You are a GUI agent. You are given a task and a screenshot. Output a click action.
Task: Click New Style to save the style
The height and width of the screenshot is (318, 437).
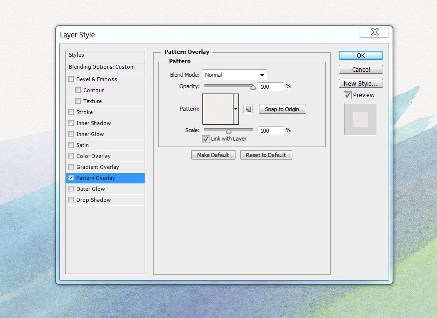click(x=360, y=83)
